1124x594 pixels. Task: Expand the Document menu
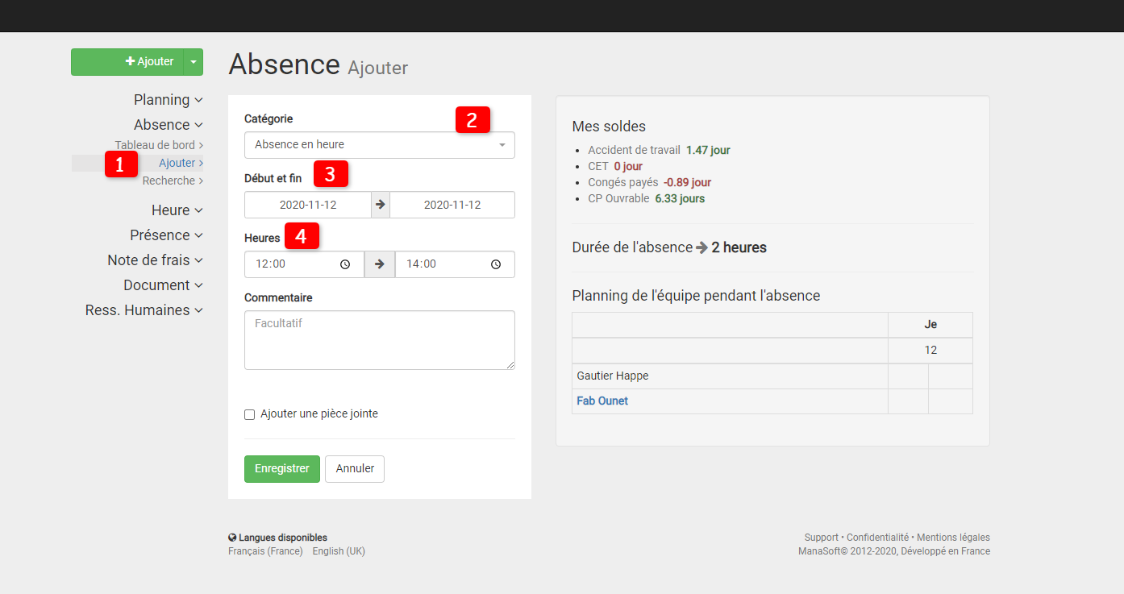point(163,285)
